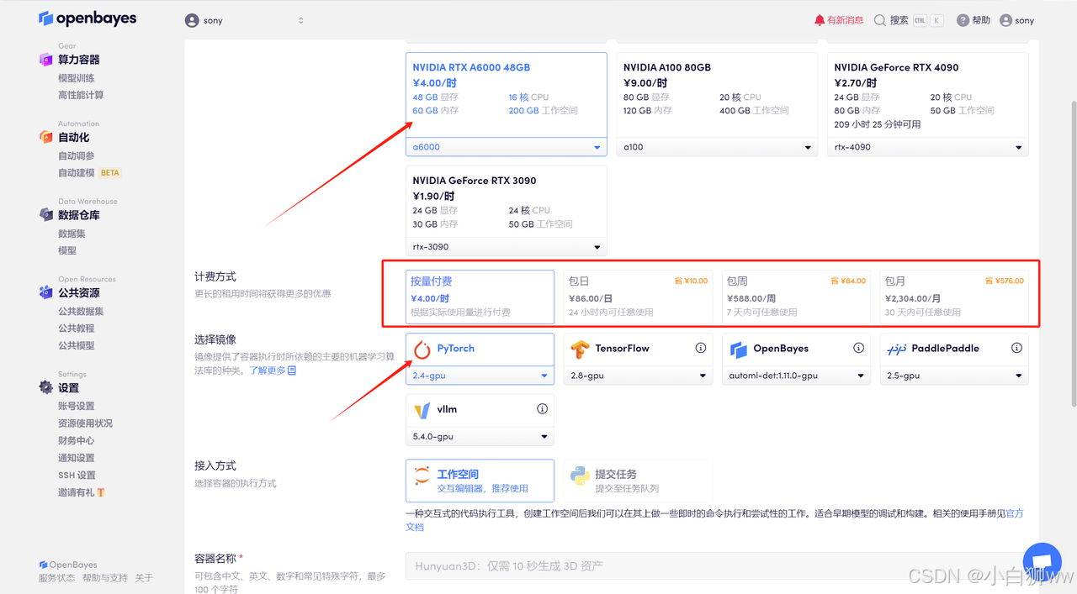Choose 包日 billing option

[x=638, y=297]
